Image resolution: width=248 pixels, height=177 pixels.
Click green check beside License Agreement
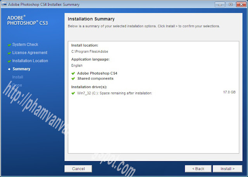pyautogui.click(x=9, y=53)
